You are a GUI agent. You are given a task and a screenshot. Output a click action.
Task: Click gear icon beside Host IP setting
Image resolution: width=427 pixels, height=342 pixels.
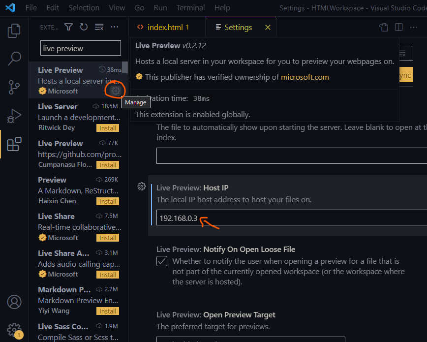pos(142,187)
